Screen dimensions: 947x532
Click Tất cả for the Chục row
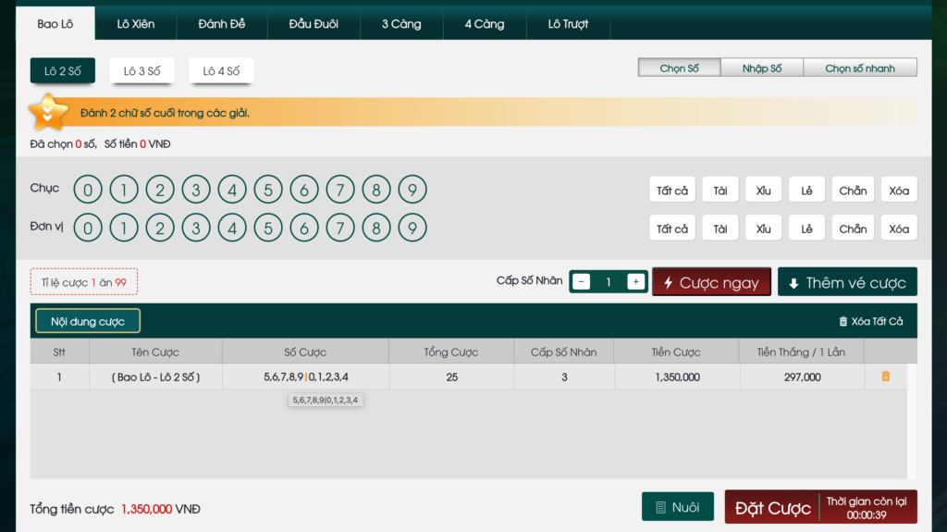672,191
